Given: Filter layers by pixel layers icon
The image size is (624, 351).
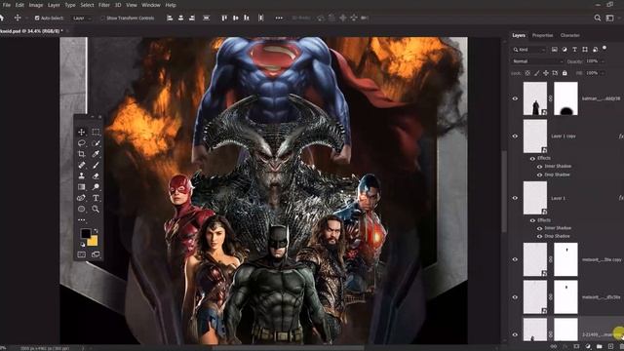Looking at the screenshot, I should pos(555,50).
